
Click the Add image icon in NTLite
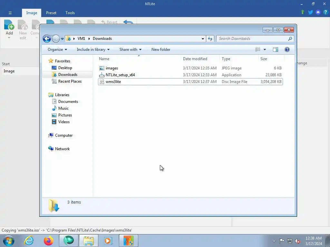coord(9,24)
